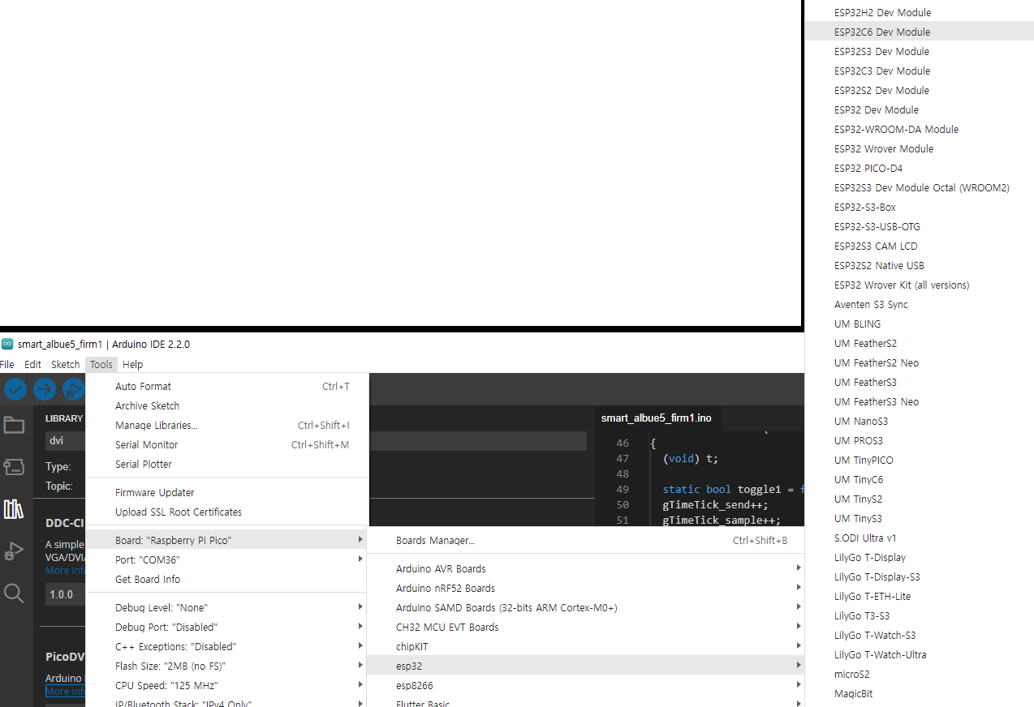
Task: Open the Search magnifier sidebar icon
Action: 14,593
